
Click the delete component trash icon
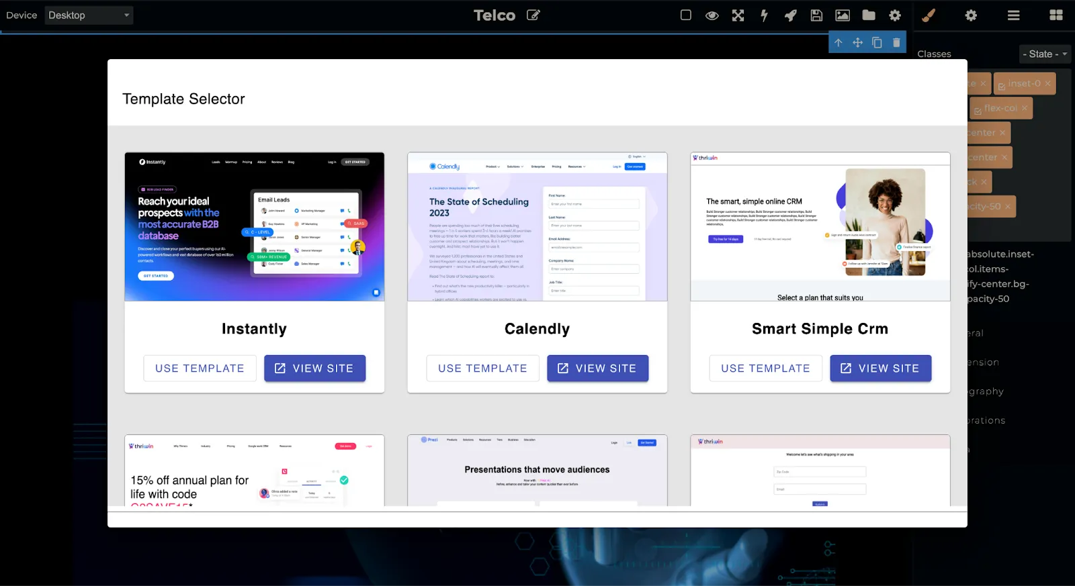coord(896,42)
